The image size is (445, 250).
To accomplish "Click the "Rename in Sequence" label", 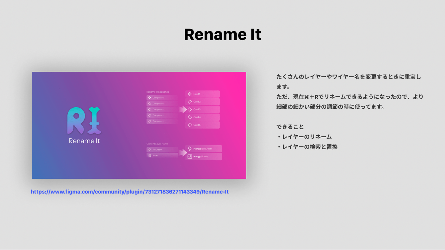I will click(x=158, y=92).
